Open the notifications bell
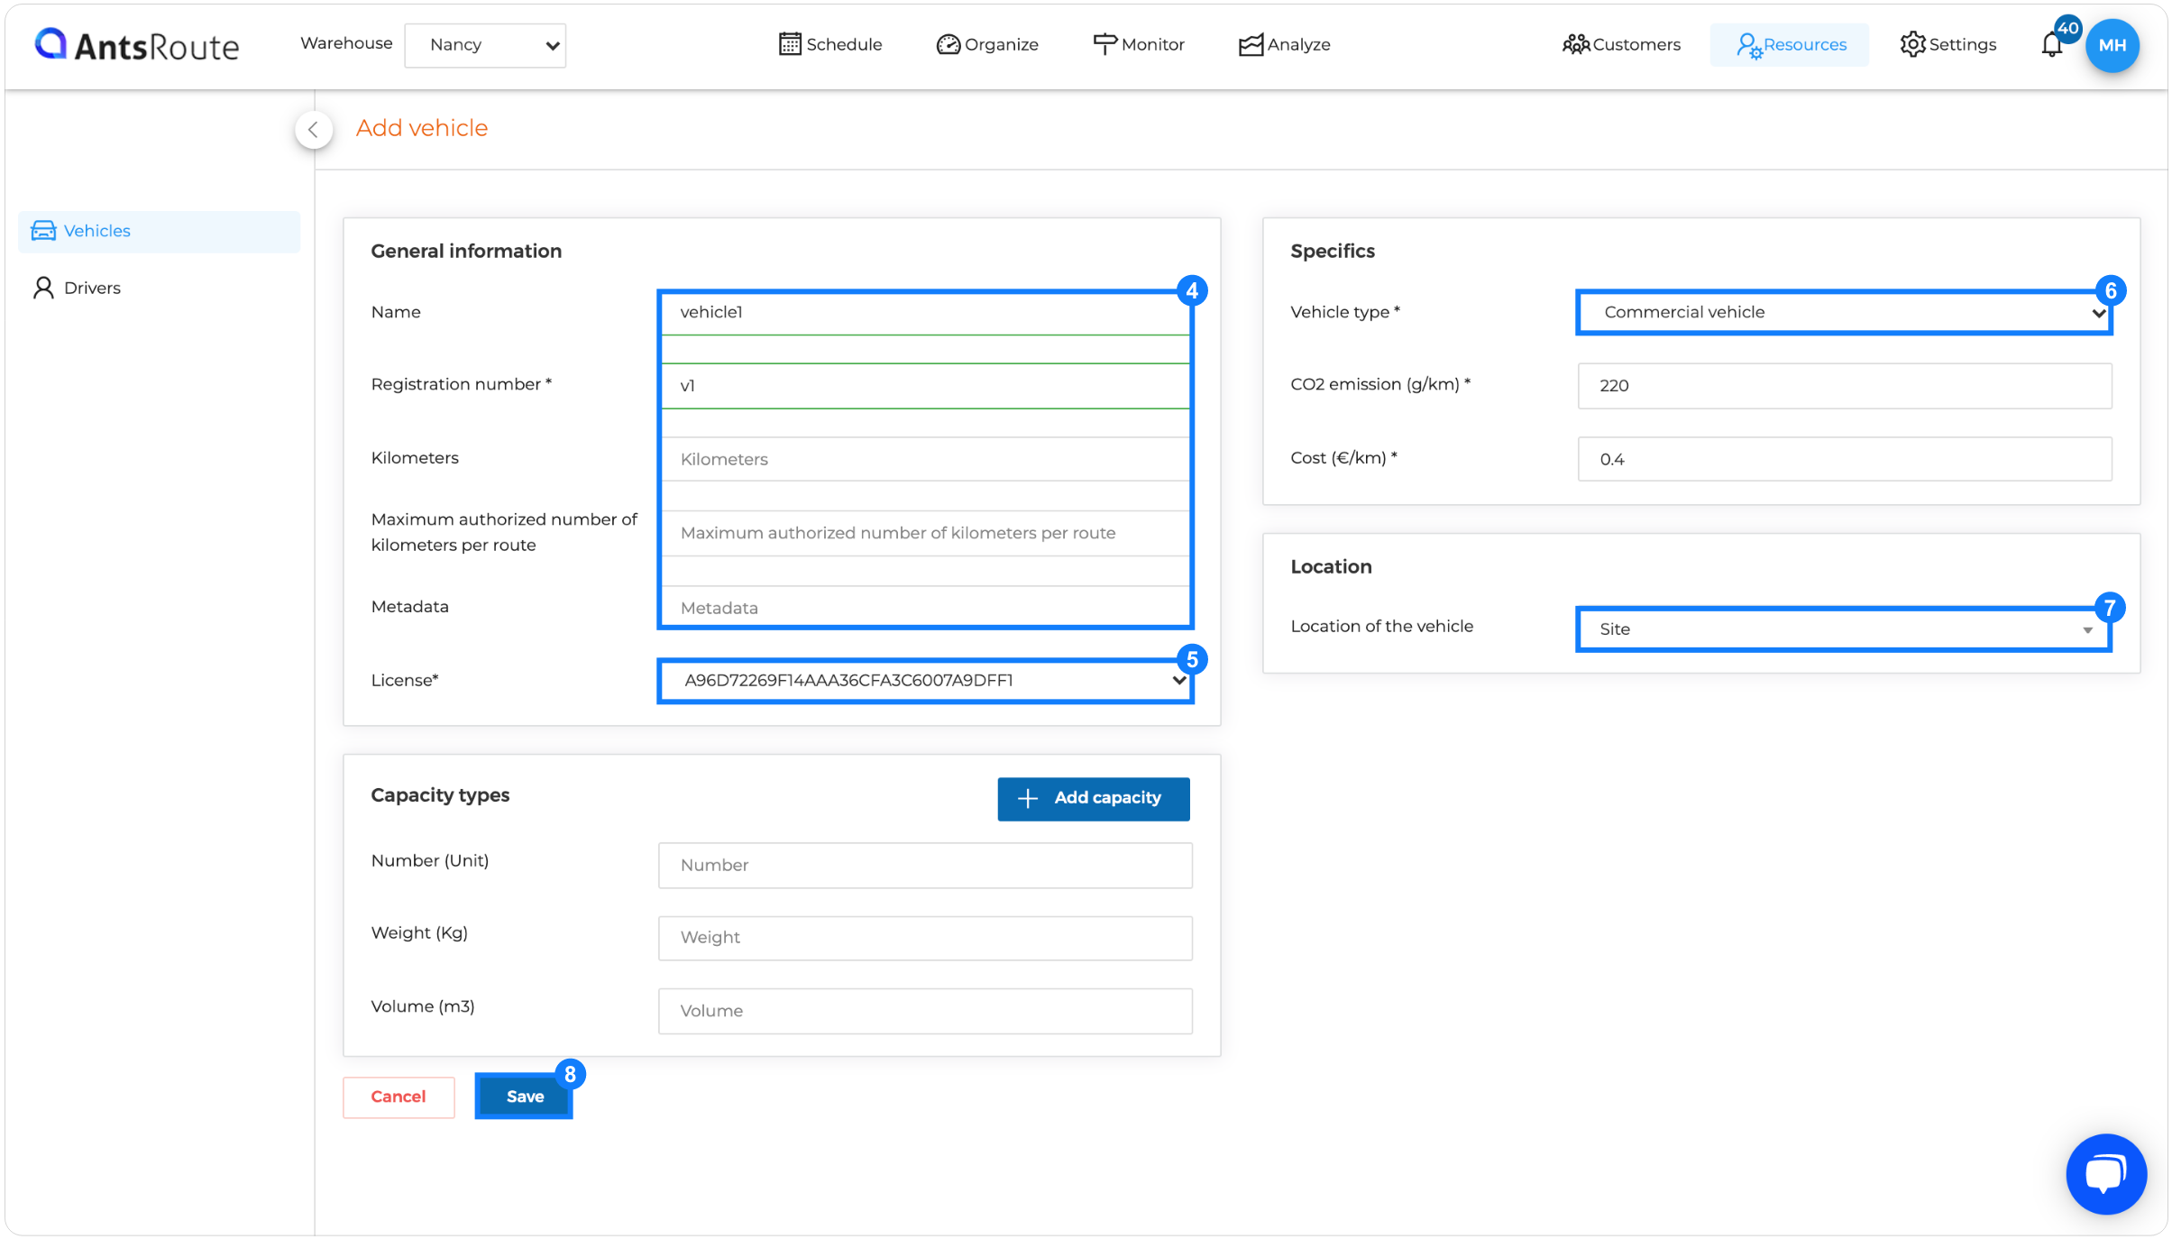The height and width of the screenshot is (1239, 2172). pos(2052,44)
